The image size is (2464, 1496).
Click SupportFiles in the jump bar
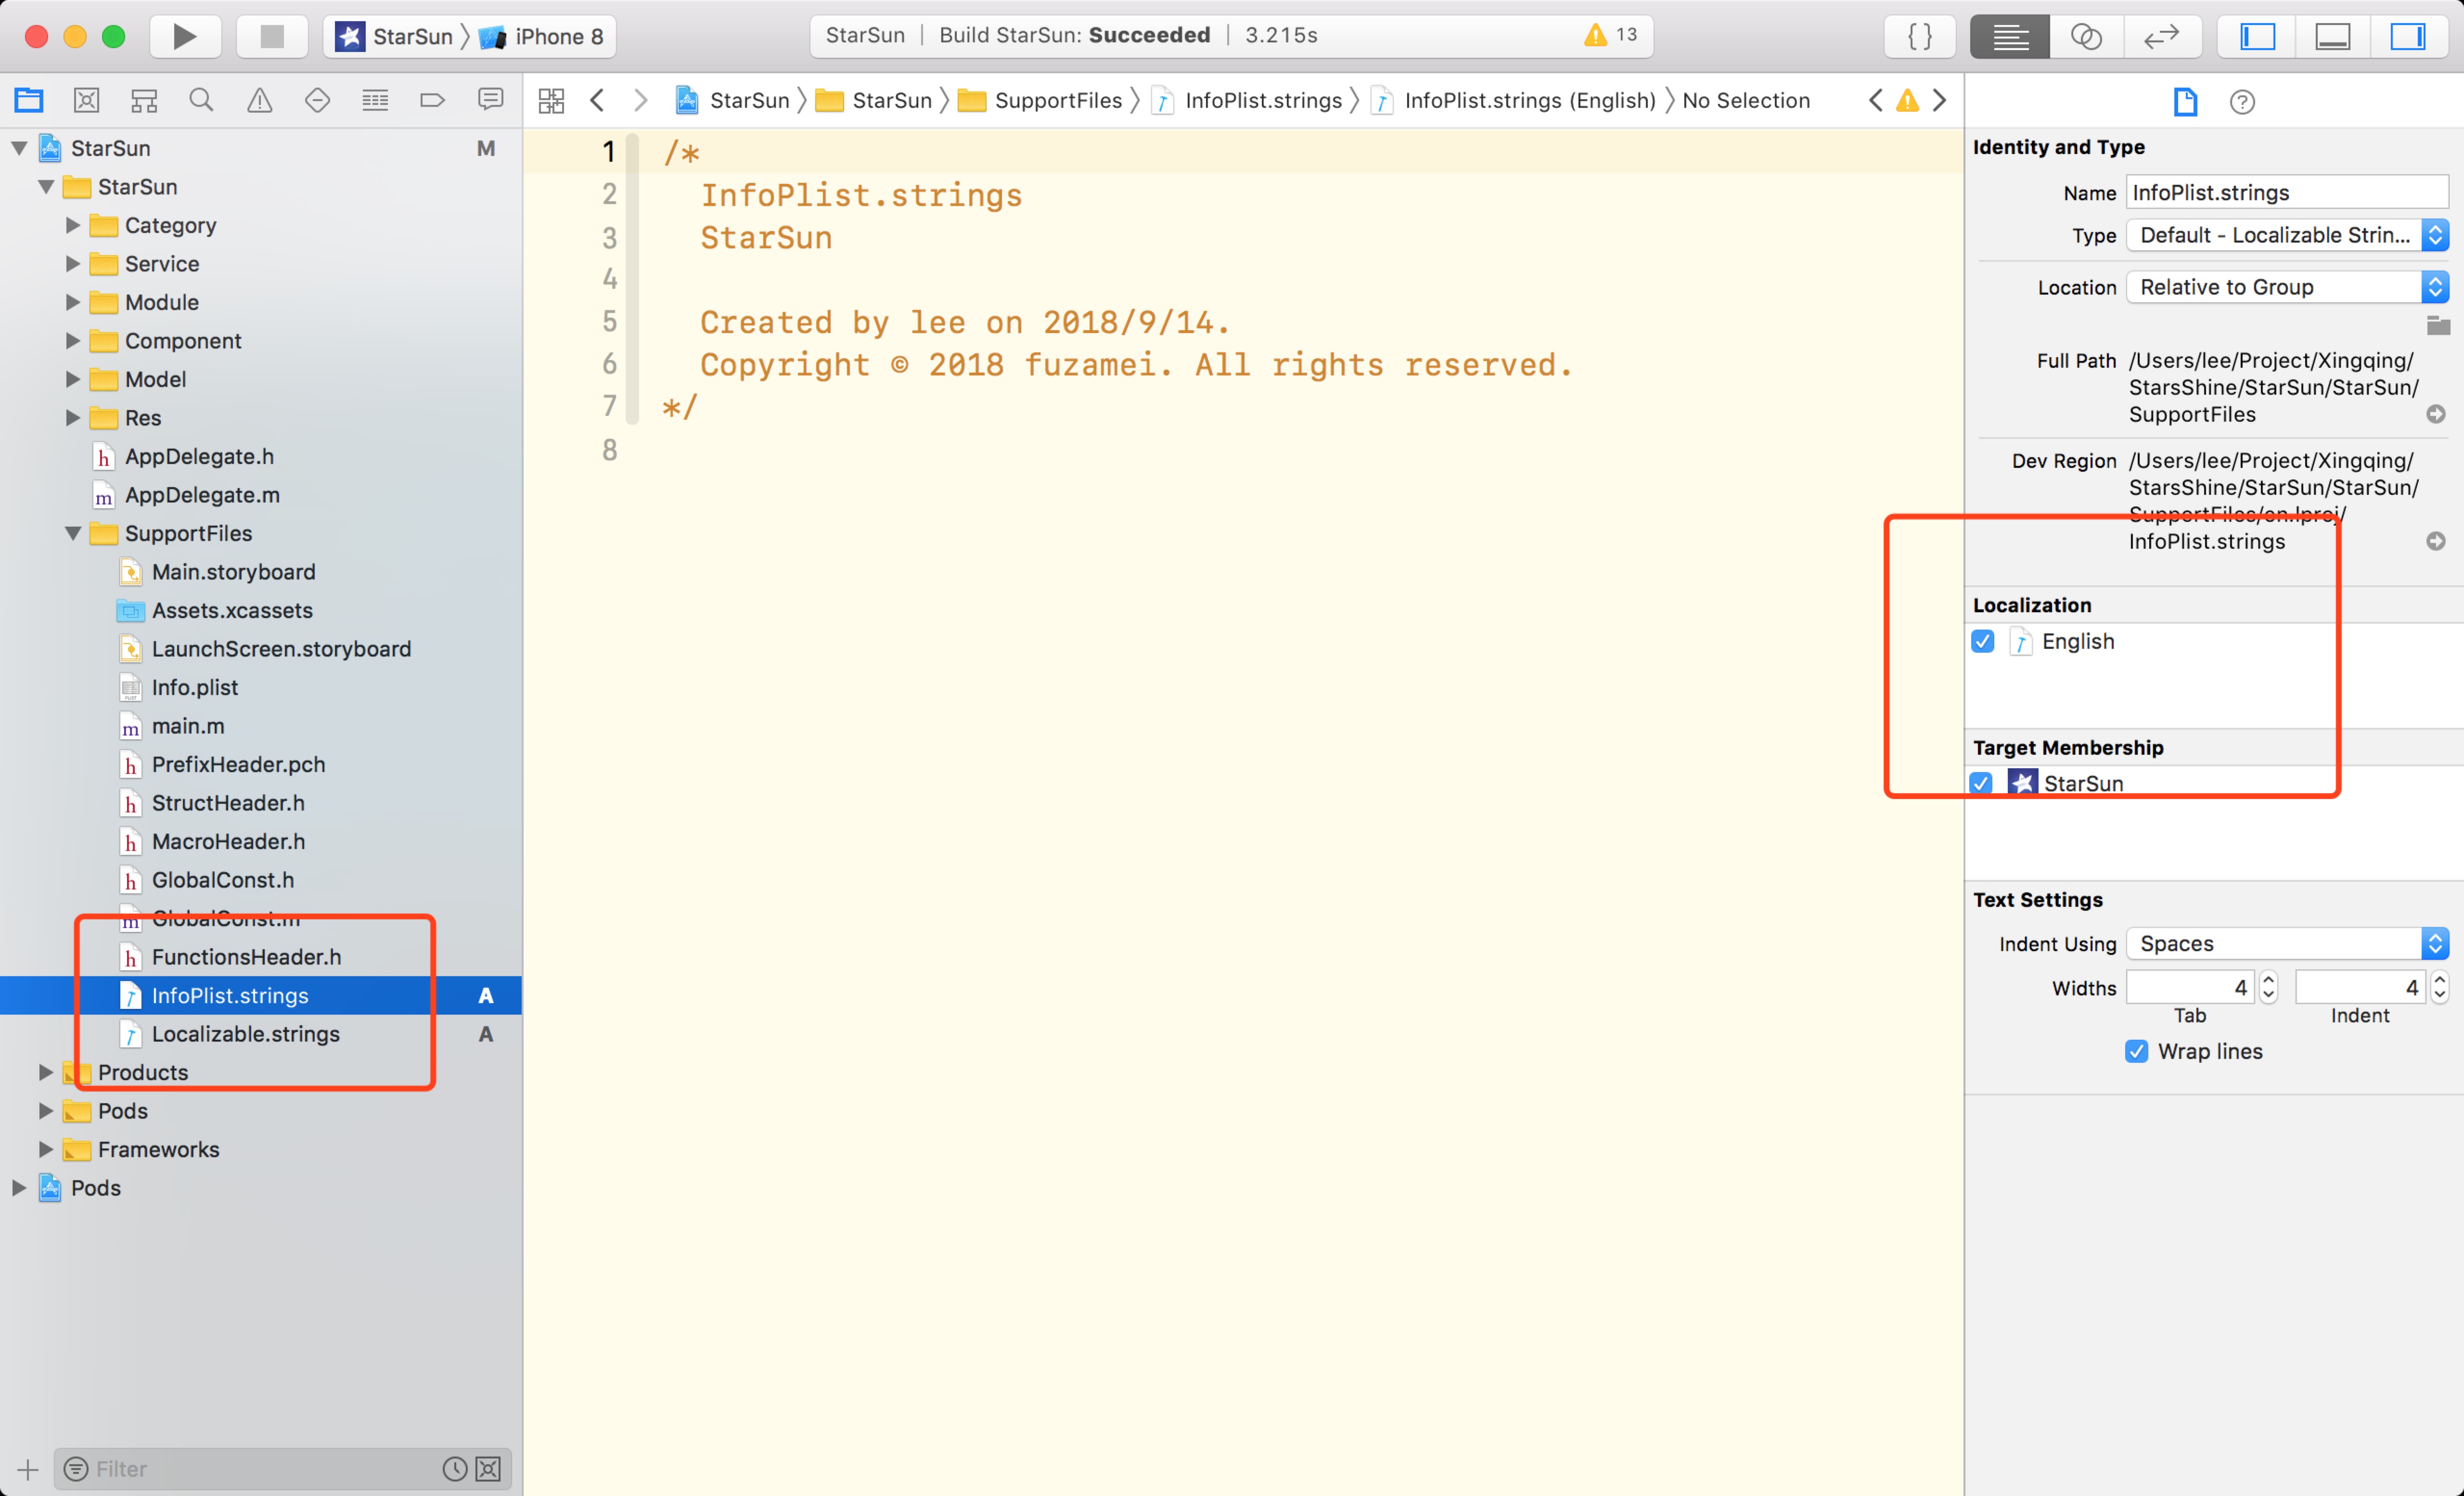click(x=1057, y=100)
